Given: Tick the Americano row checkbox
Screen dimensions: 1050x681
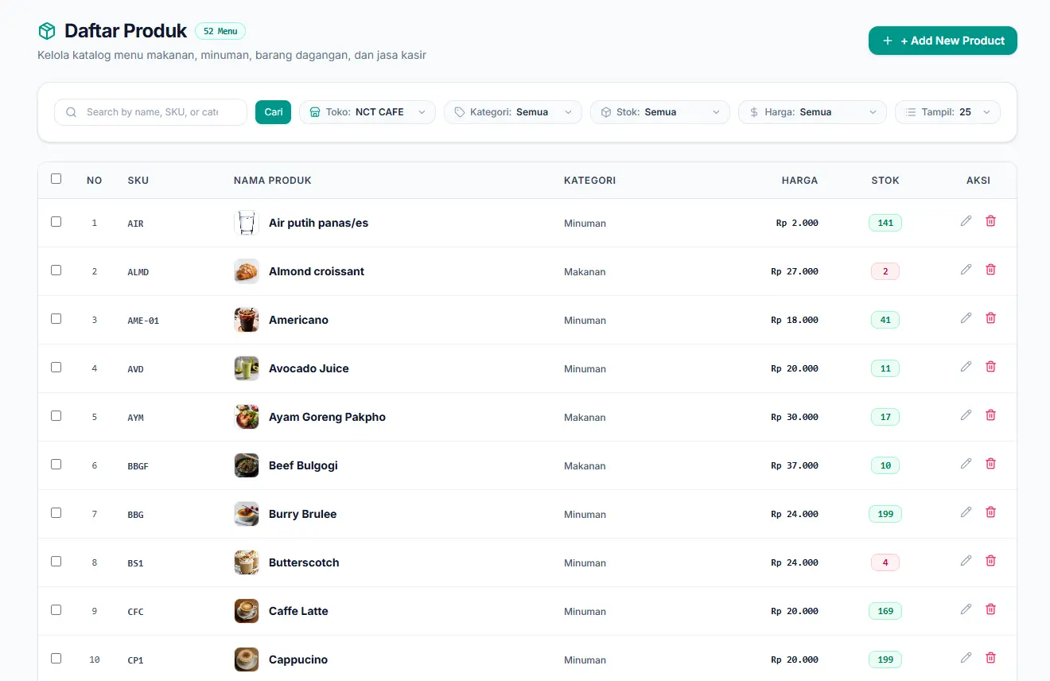Looking at the screenshot, I should coord(56,319).
